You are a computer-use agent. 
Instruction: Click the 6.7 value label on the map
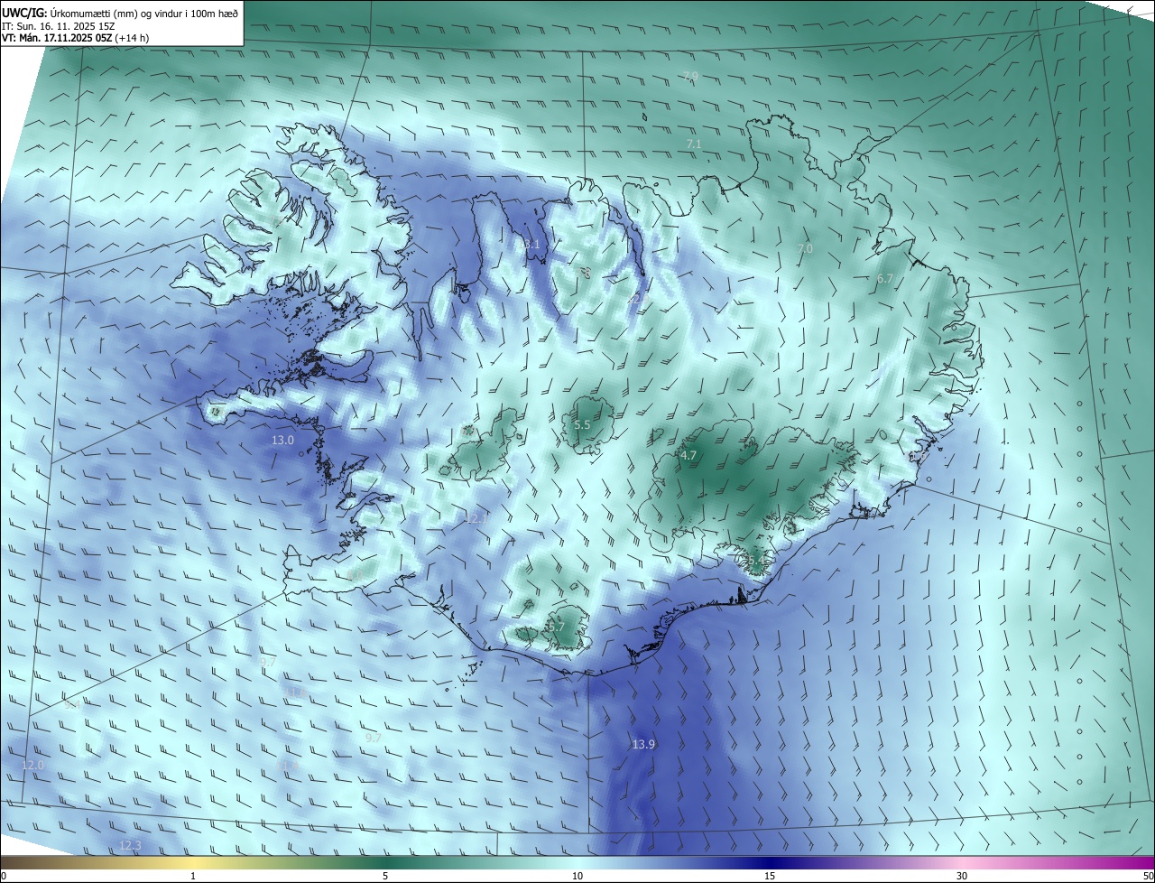click(x=884, y=279)
